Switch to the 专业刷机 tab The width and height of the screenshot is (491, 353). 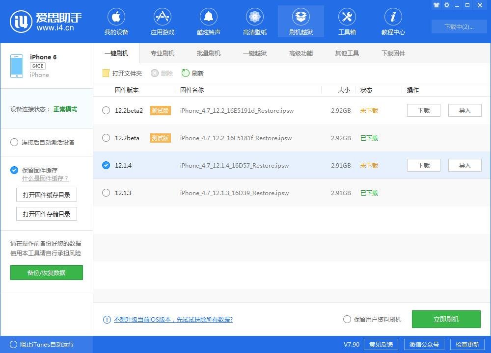(162, 53)
